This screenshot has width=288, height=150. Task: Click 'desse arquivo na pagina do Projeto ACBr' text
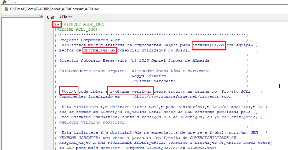point(202,91)
